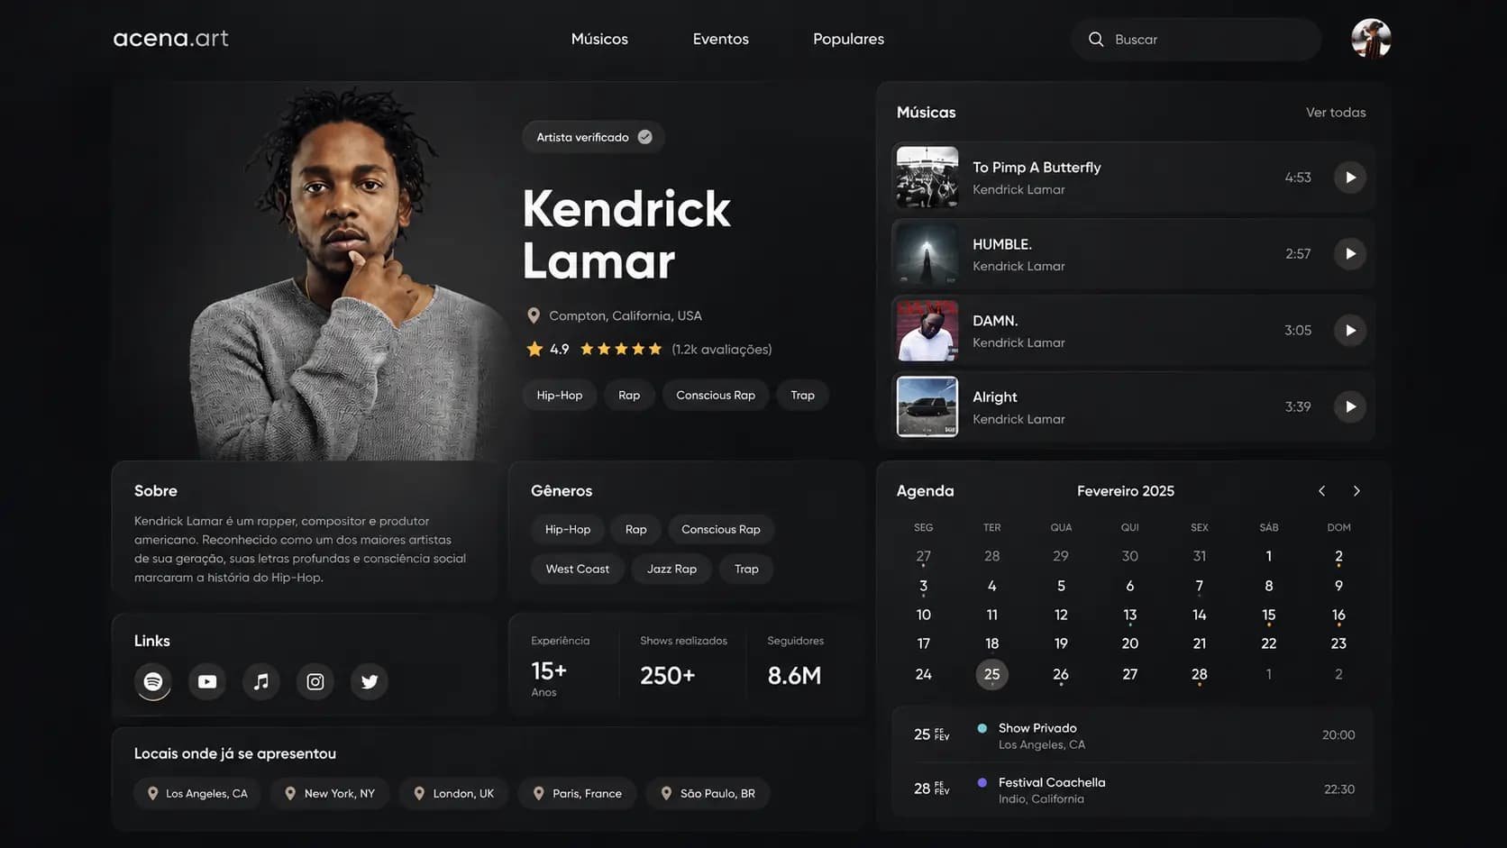Play To Pimp A Butterfly
This screenshot has width=1507, height=848.
tap(1350, 178)
